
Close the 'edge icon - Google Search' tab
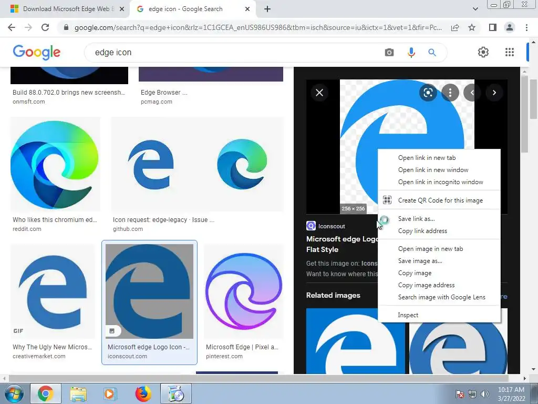coord(247,9)
